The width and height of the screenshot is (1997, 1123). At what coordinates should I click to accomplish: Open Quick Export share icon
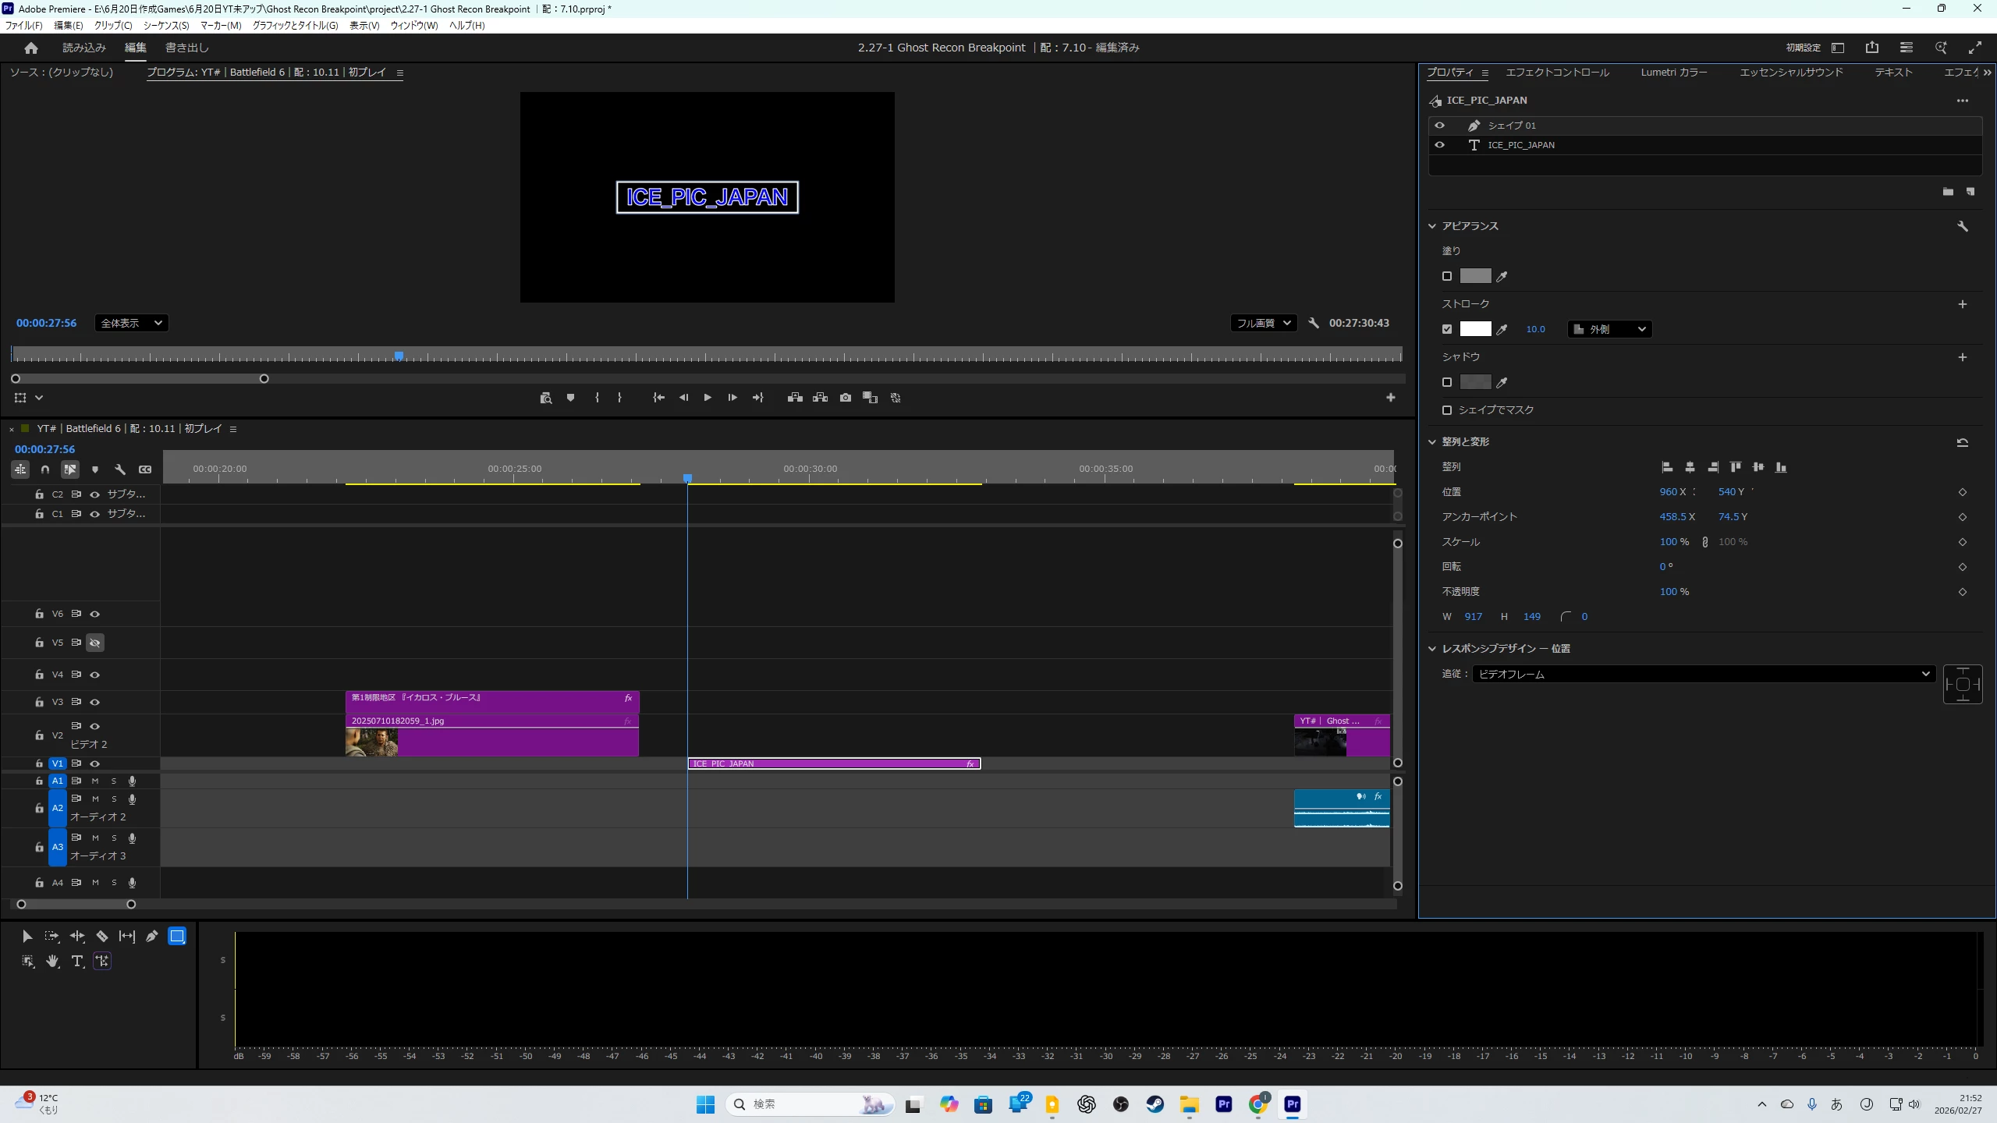1871,48
